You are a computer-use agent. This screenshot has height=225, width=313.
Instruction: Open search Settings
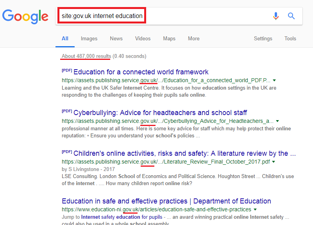click(x=263, y=39)
